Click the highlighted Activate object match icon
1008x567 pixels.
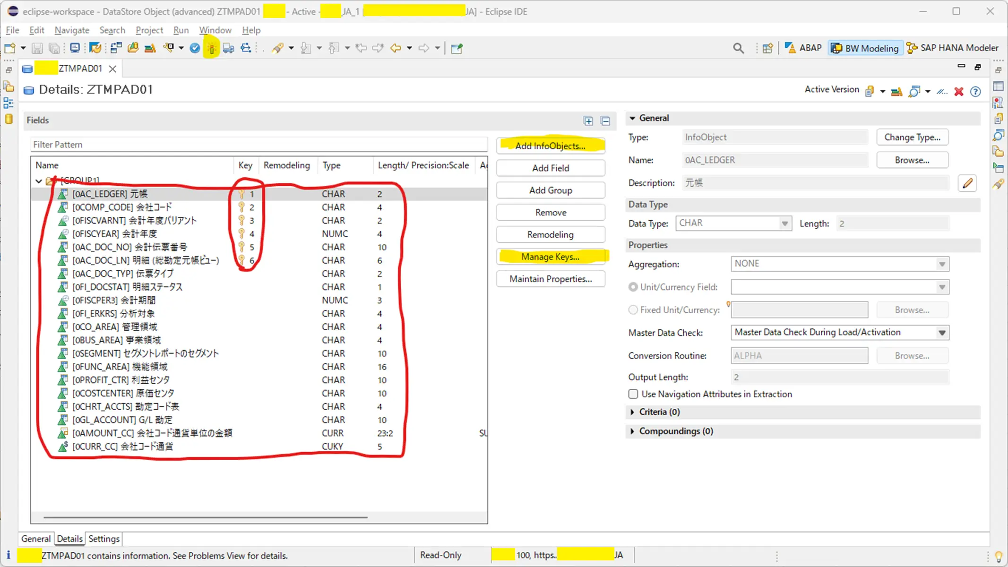pyautogui.click(x=211, y=48)
